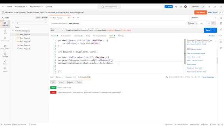Switch to the Headers request tab

[x=78, y=36]
